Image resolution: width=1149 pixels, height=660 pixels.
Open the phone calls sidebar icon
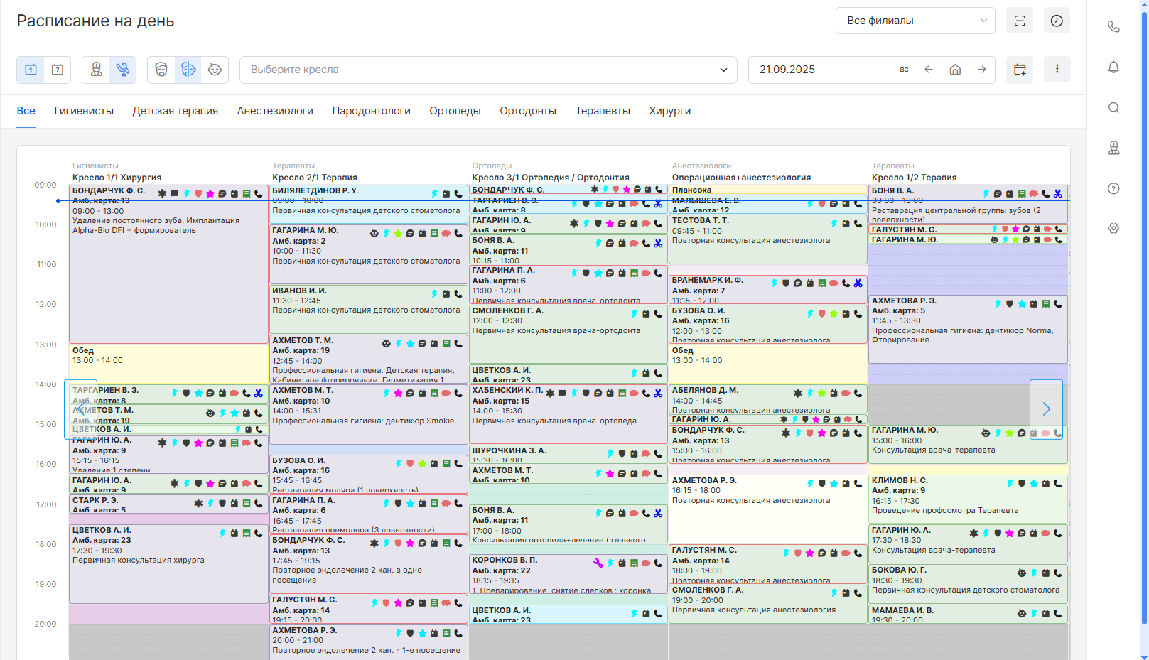(x=1113, y=27)
